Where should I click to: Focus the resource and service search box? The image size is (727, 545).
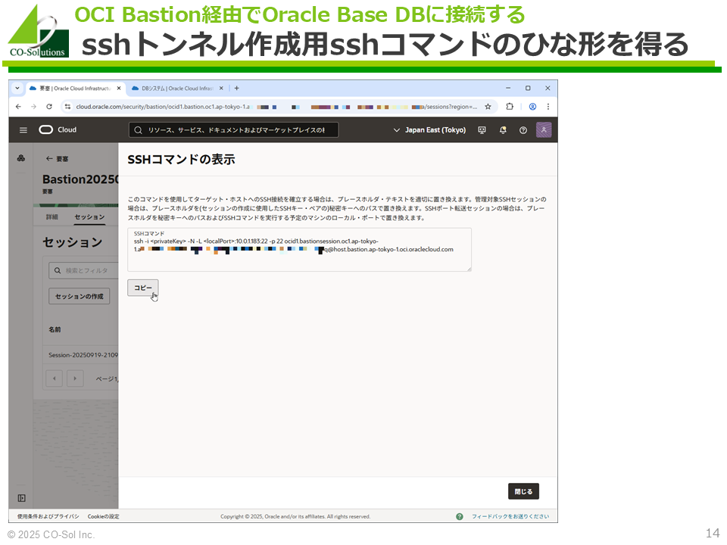(x=233, y=130)
